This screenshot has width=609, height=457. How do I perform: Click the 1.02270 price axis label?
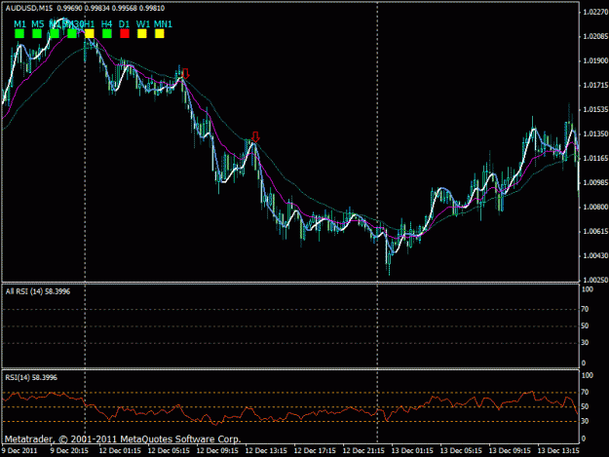click(594, 13)
